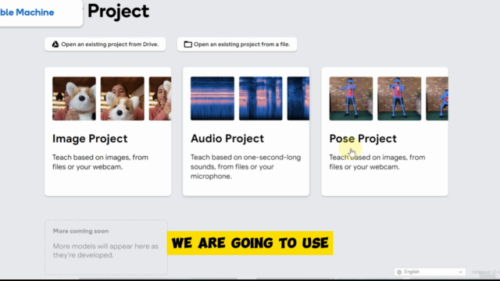
Task: Open an existing project from a file
Action: [237, 44]
